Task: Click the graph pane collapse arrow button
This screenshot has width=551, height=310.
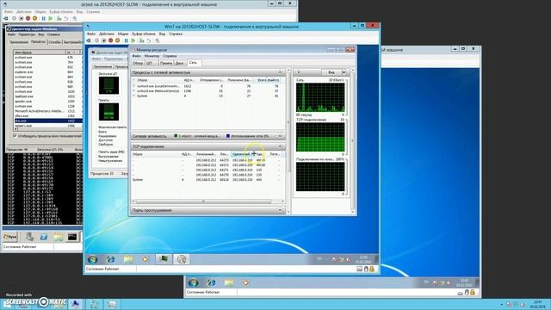Action: (x=299, y=72)
